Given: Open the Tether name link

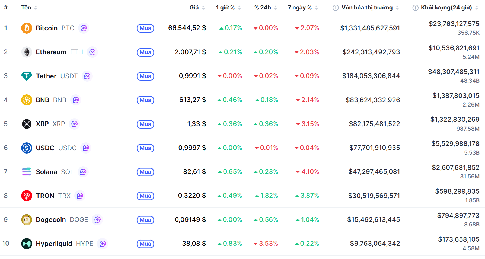Looking at the screenshot, I should click(46, 76).
